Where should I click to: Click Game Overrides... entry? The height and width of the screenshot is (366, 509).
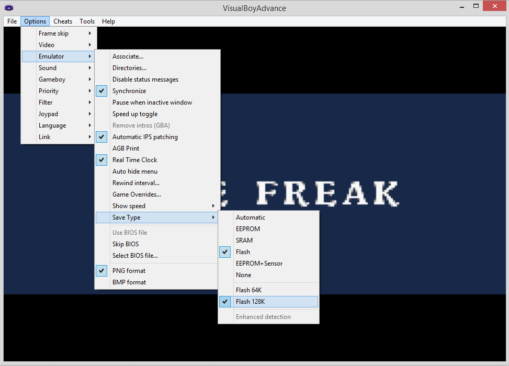pos(137,195)
